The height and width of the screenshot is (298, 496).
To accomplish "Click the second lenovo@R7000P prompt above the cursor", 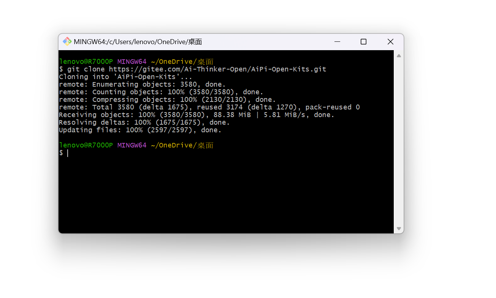I will (136, 145).
